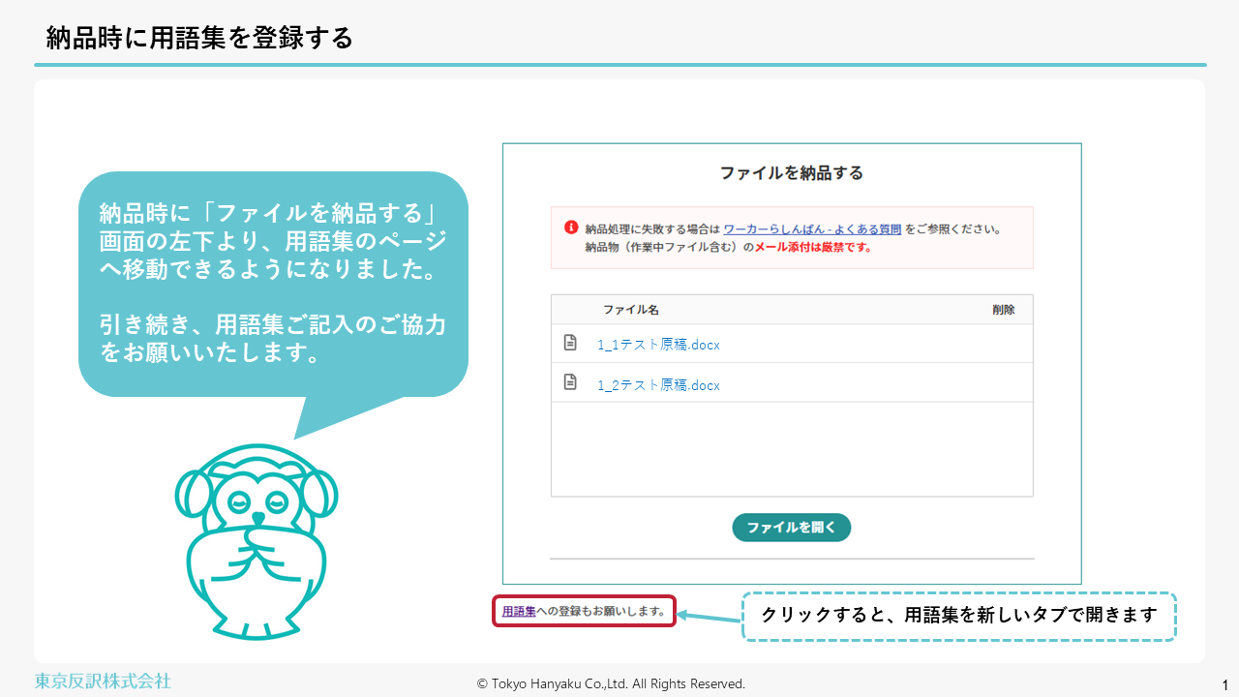Click the メール添付は厳禁です warning text
This screenshot has width=1239, height=697.
(813, 247)
